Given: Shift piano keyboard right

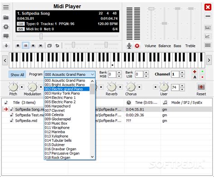Looking at the screenshot, I should (x=209, y=61).
